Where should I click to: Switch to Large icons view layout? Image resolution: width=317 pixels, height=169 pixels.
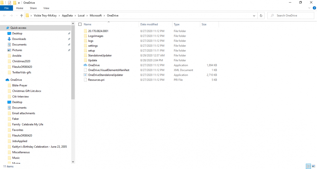pyautogui.click(x=314, y=166)
